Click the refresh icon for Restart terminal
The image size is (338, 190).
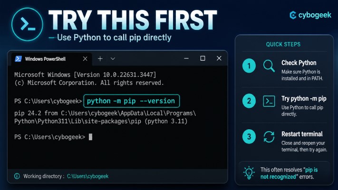click(x=269, y=137)
